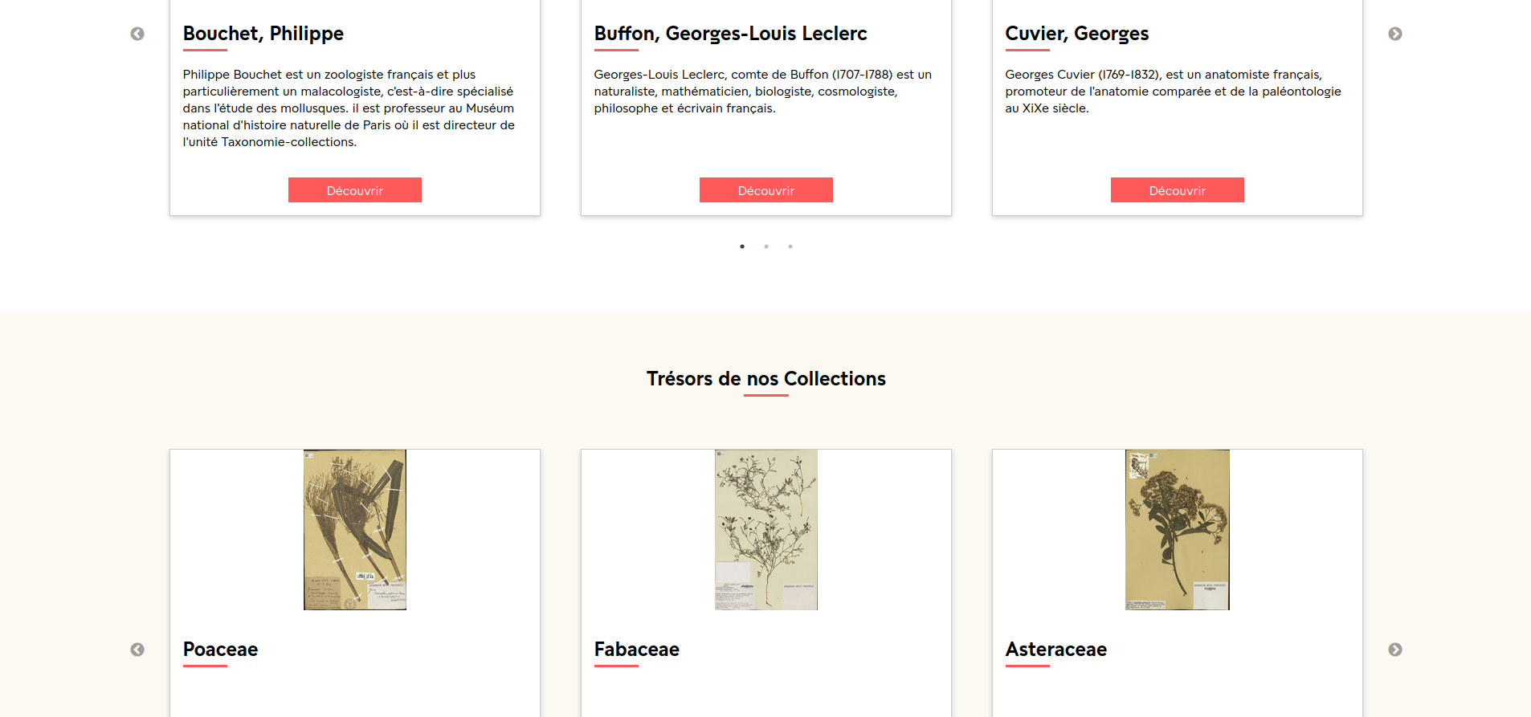1531x717 pixels.
Task: Open the Buffon, Georges-Louis Leclerc heading link
Action: 729,34
